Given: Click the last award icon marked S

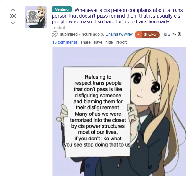Looking at the screenshot, I should 179,34.
